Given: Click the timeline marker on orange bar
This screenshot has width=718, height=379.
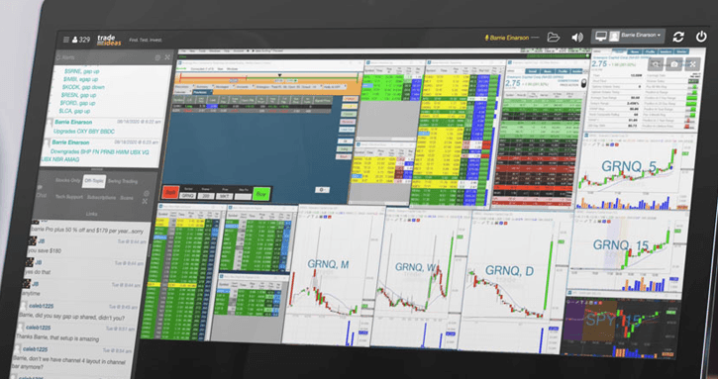Looking at the screenshot, I should point(279,75).
